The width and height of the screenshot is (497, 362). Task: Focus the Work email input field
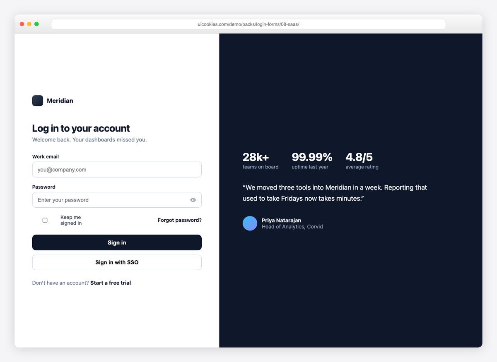117,170
